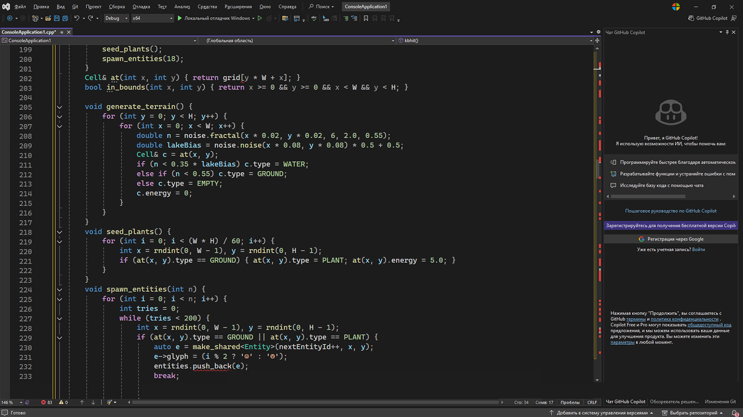Open the zoom level 146 % dropdown
The height and width of the screenshot is (417, 743).
coord(21,403)
